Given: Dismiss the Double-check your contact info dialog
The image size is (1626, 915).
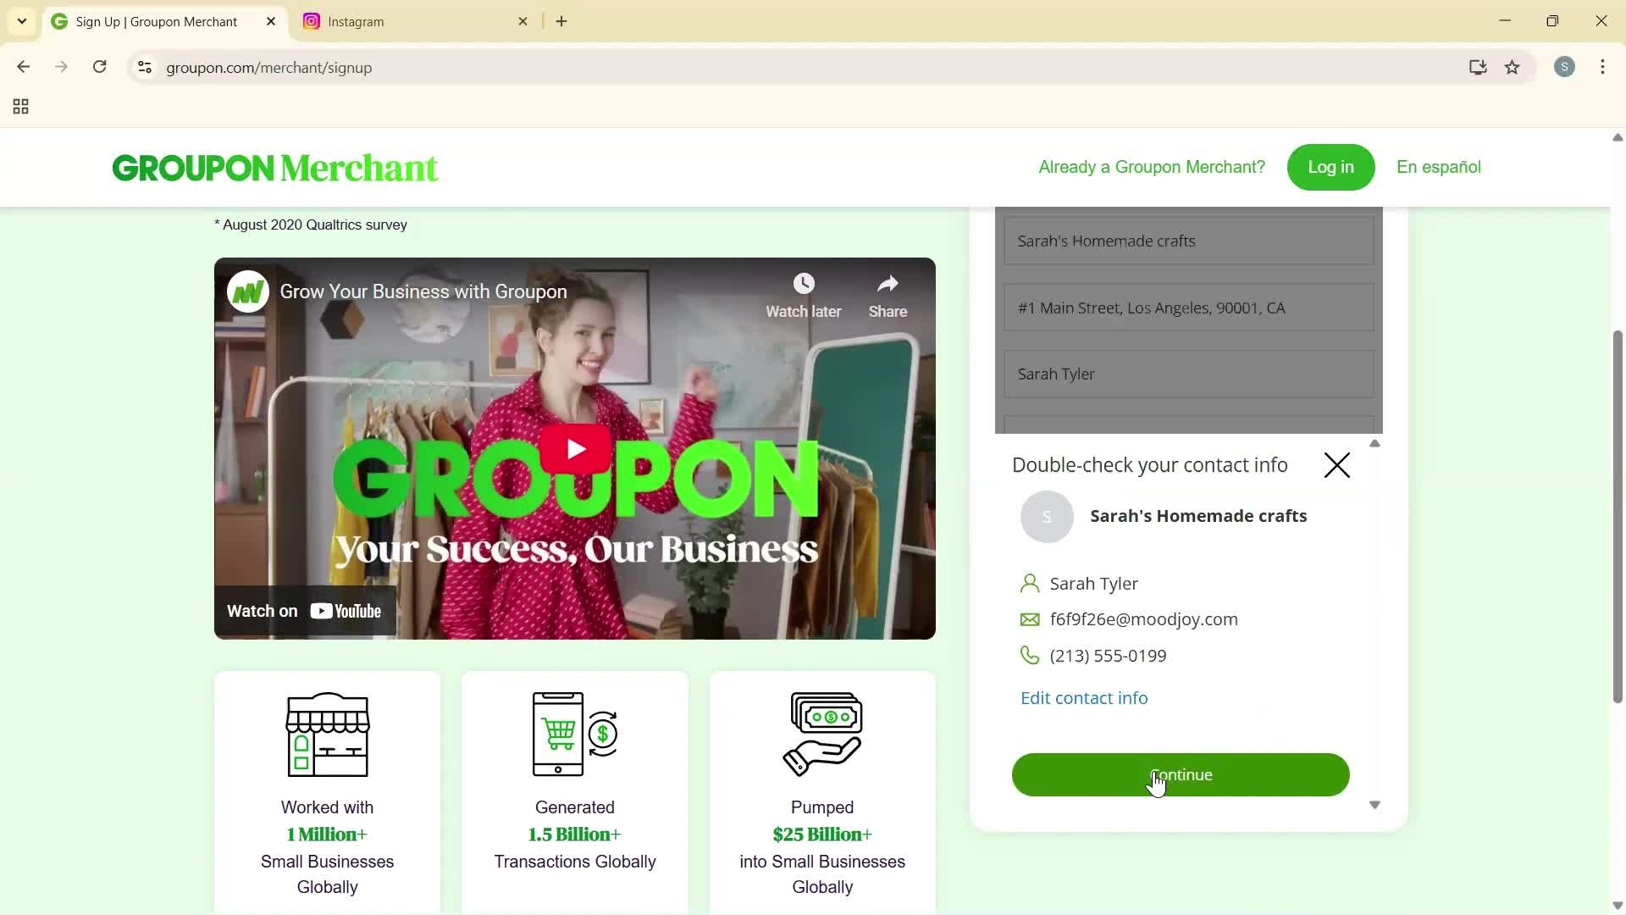Looking at the screenshot, I should 1336,464.
